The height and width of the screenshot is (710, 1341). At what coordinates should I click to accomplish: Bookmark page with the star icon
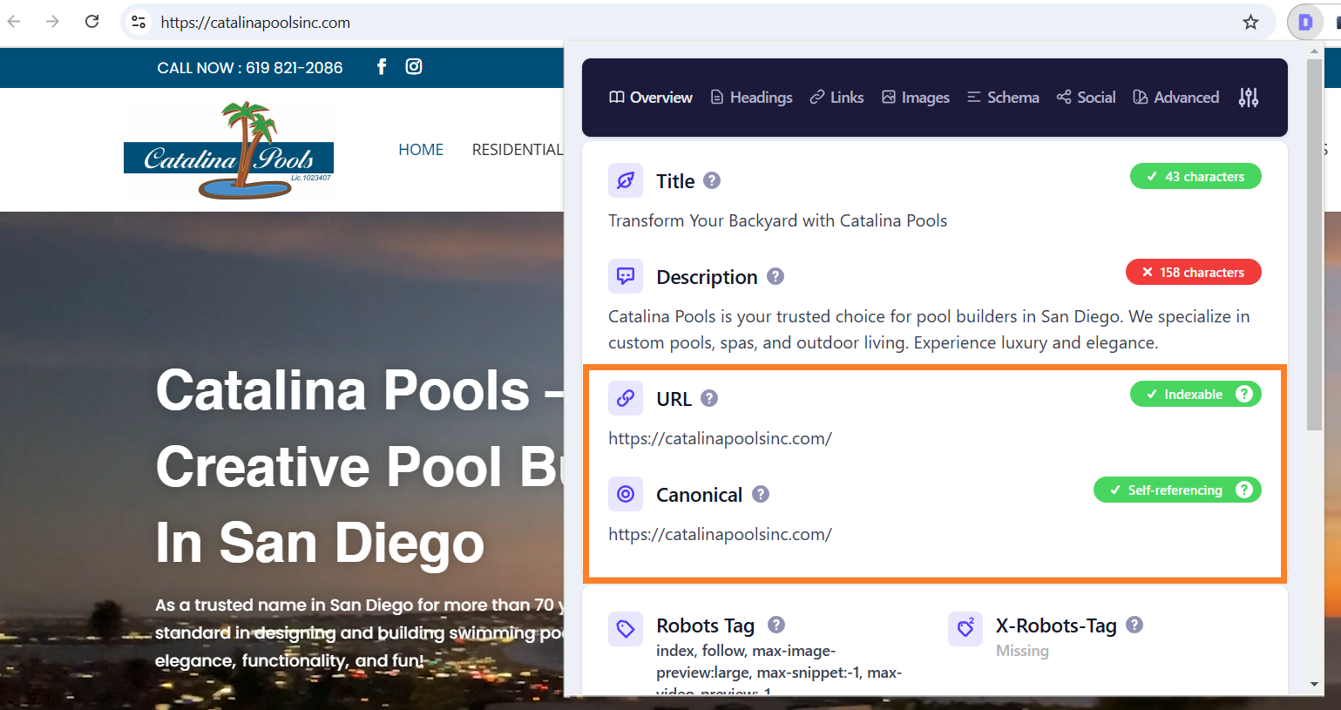[1250, 23]
